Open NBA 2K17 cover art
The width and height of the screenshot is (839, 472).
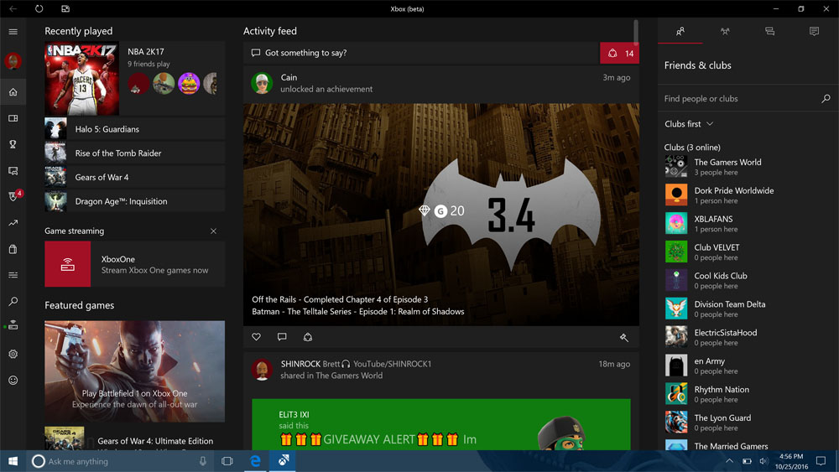point(82,79)
